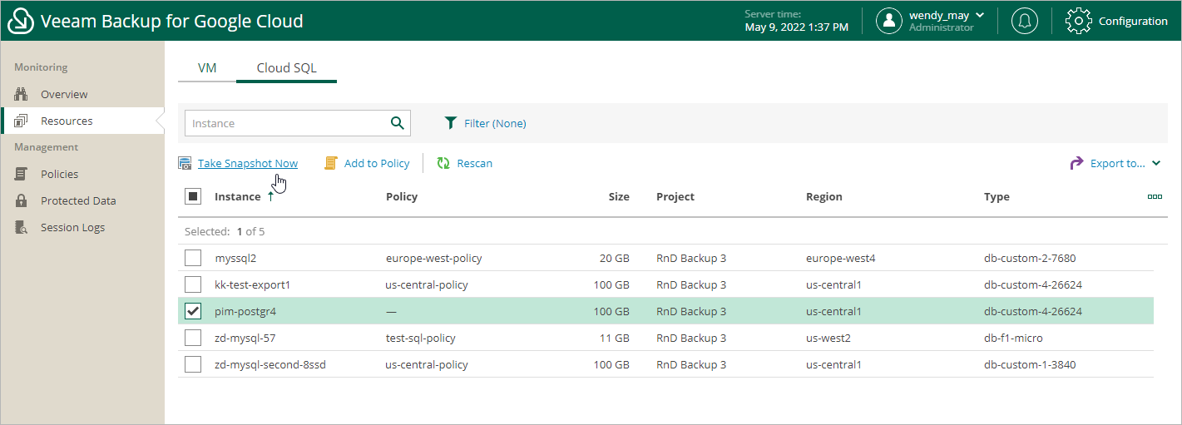
Task: Sort by the Policy column header
Action: (x=402, y=197)
